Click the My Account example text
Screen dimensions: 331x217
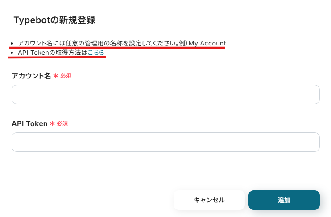[207, 43]
